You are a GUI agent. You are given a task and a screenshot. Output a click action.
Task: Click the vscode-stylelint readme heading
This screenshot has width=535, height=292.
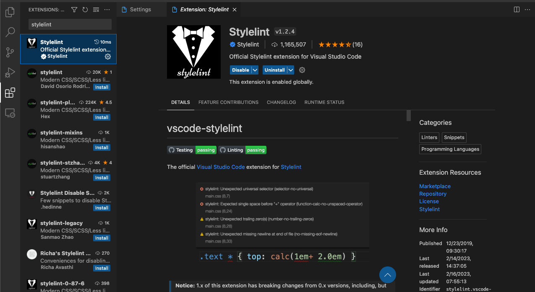(204, 128)
